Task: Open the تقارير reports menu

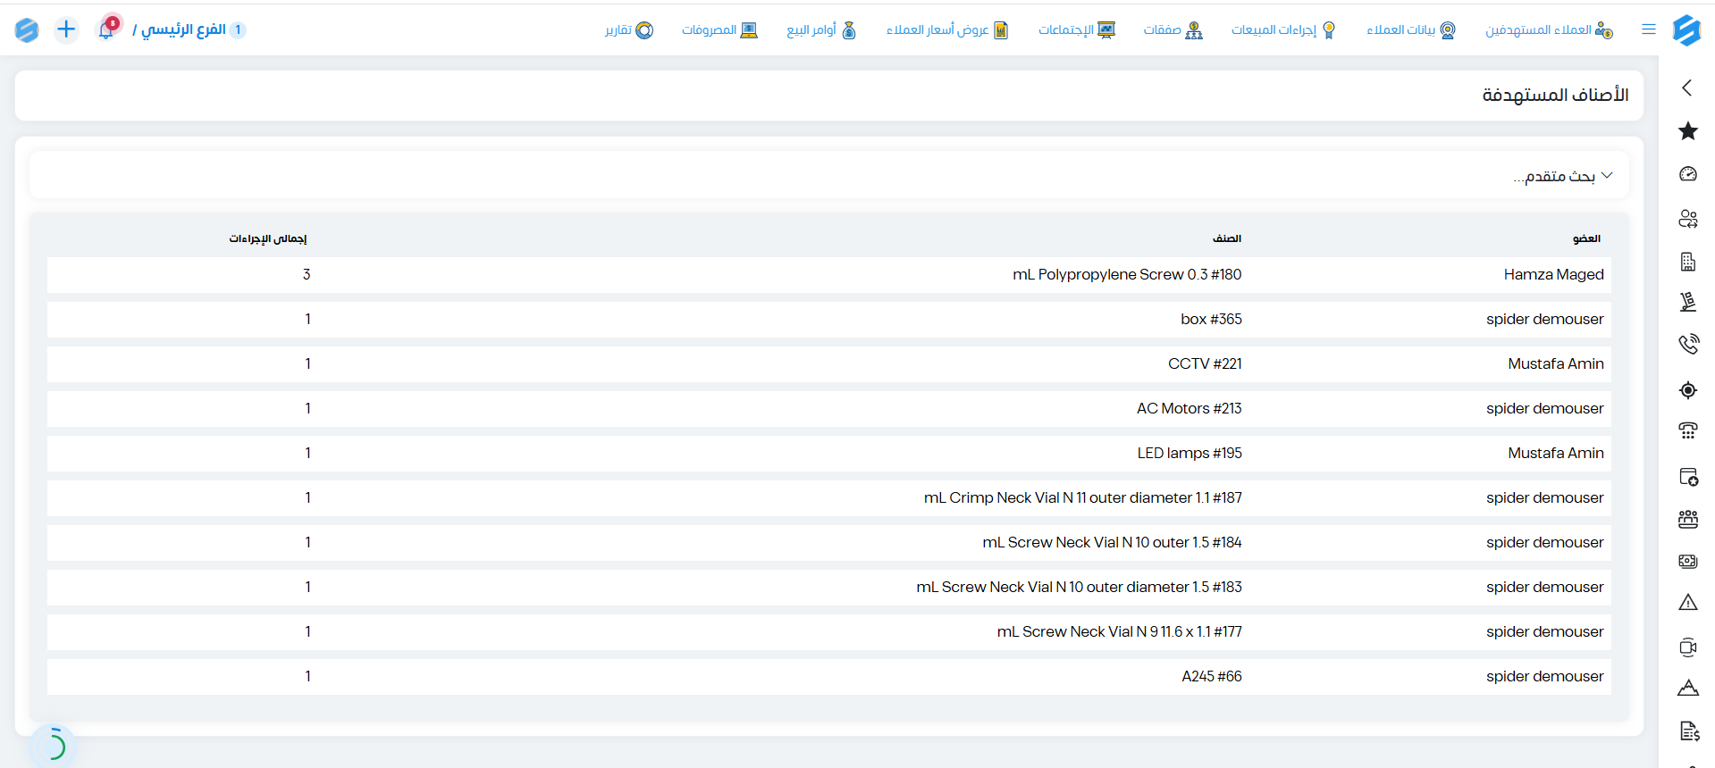Action: coord(629,30)
